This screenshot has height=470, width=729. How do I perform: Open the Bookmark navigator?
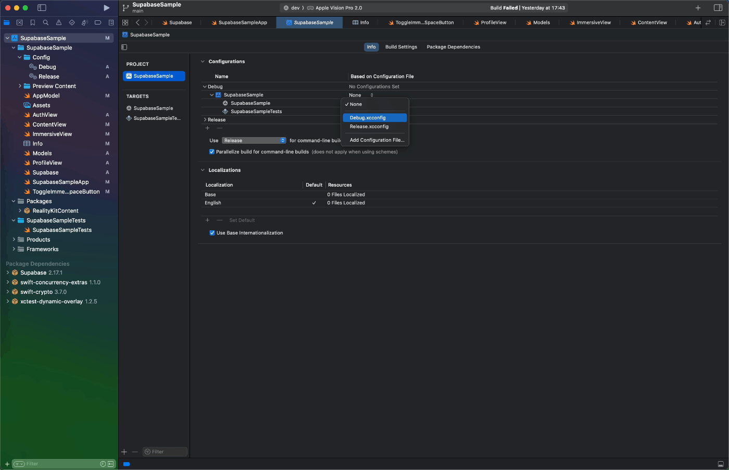(x=33, y=22)
